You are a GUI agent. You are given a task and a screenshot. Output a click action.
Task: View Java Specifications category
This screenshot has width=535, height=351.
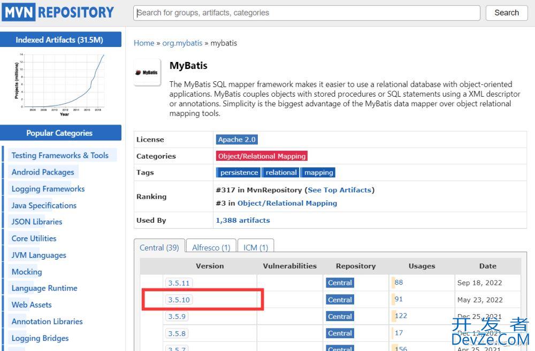click(44, 206)
